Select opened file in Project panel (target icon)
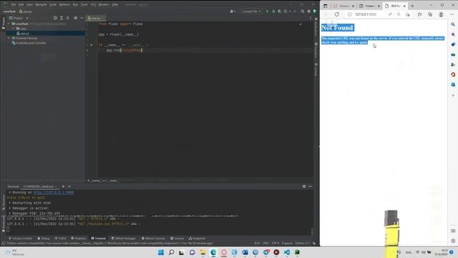The width and height of the screenshot is (458, 258). 55,18
